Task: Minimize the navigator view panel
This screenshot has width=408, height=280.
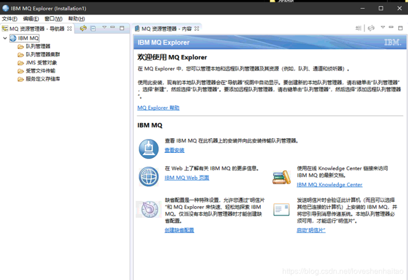Action: coord(112,27)
